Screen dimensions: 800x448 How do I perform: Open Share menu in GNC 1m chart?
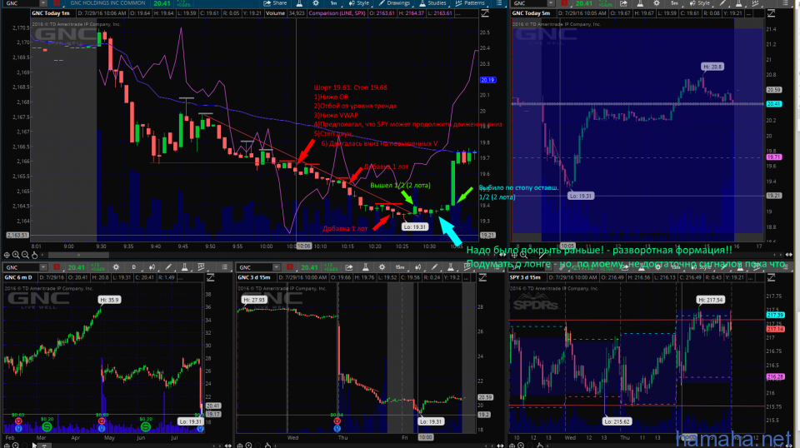pos(275,3)
